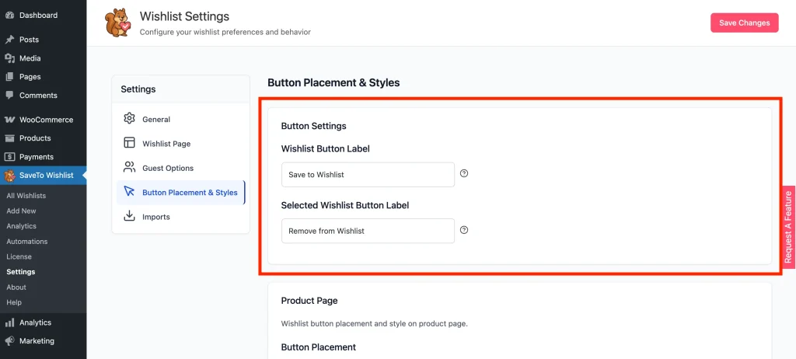The width and height of the screenshot is (796, 359).
Task: Click the Payments dollar icon
Action: click(x=9, y=157)
